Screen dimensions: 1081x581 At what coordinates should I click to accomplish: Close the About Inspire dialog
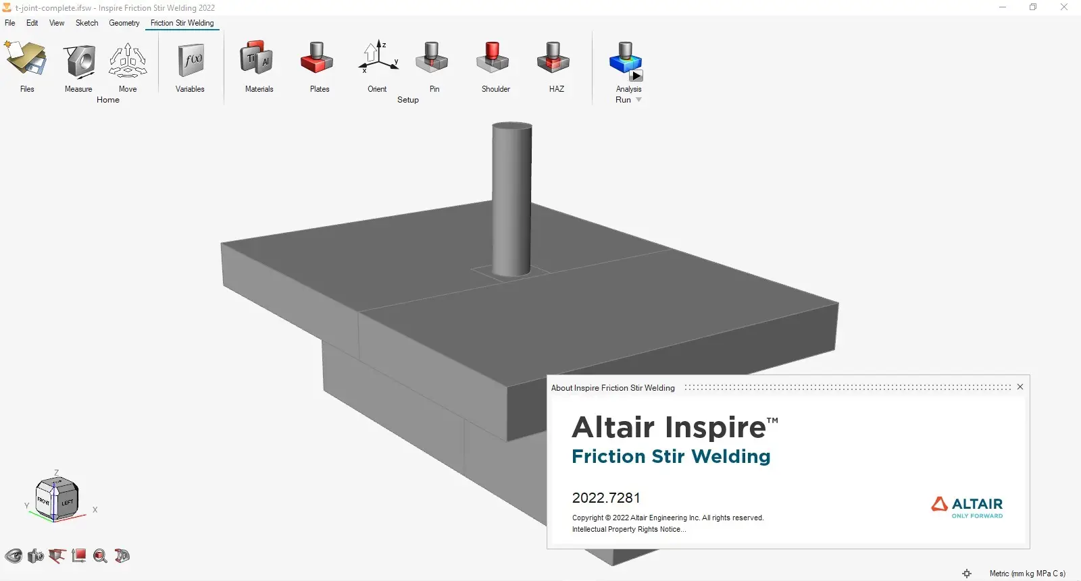click(1020, 387)
